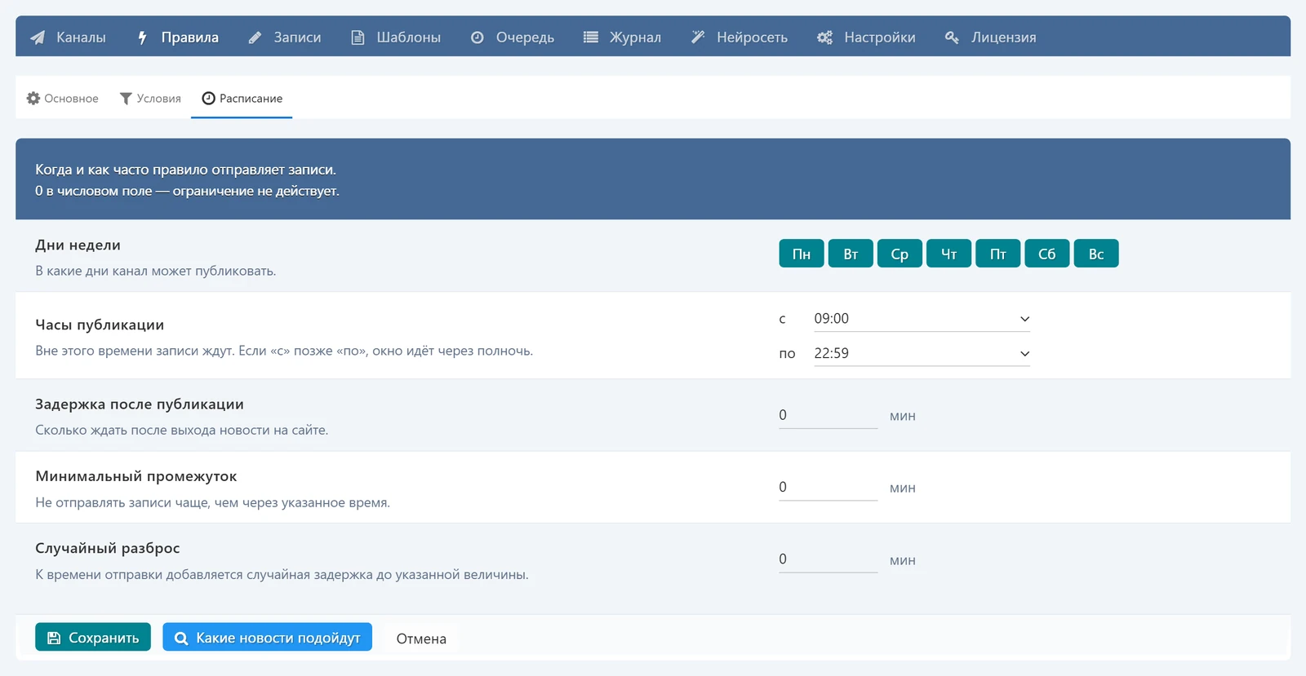
Task: Click the magic wand icon beside Нейросеть
Action: pyautogui.click(x=698, y=38)
